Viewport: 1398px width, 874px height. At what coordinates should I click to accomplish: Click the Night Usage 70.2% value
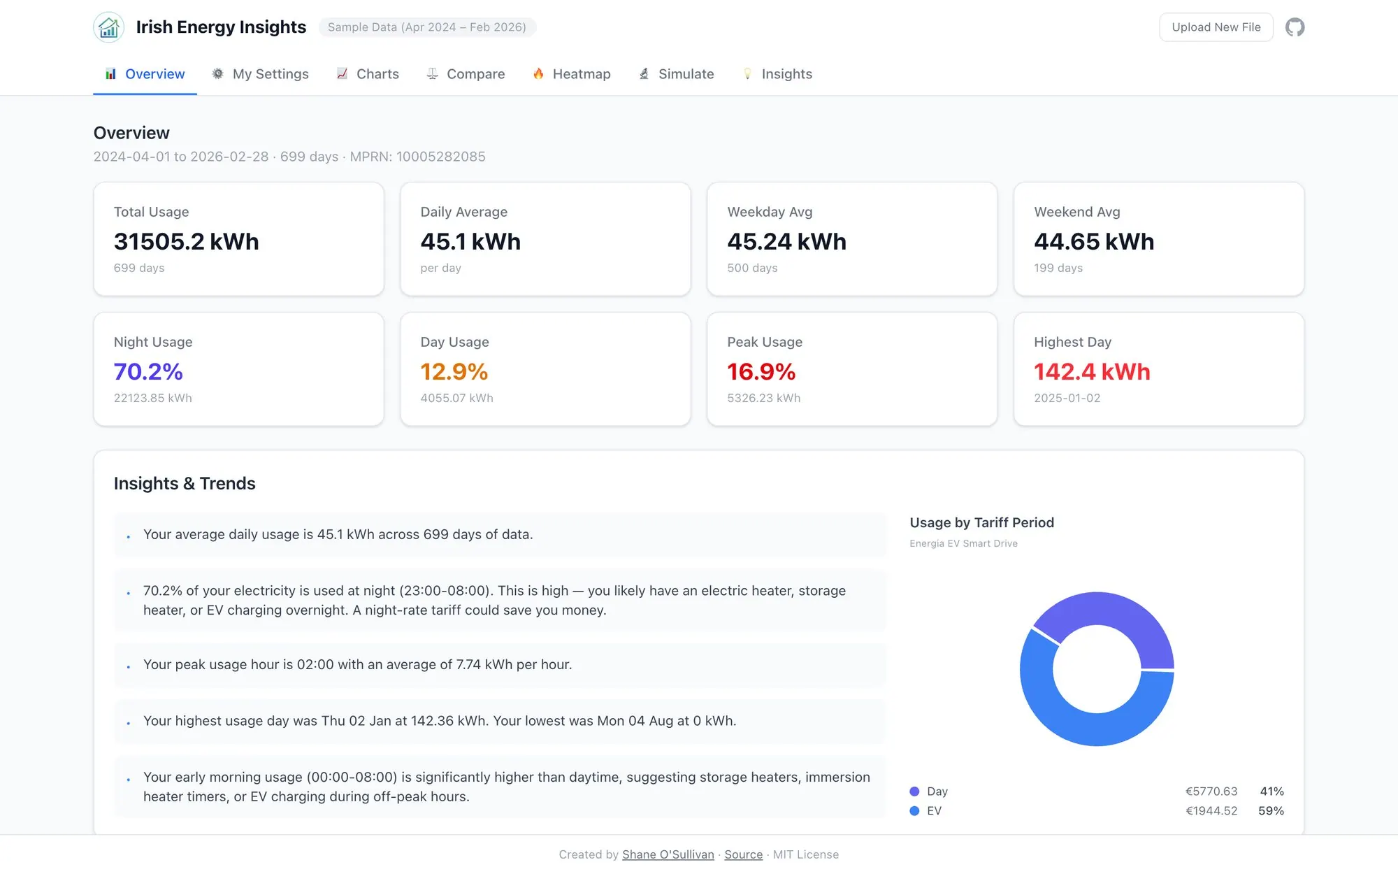(148, 371)
